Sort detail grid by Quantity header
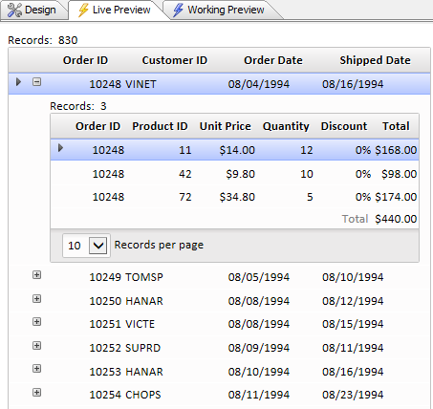Screen dimensions: 433x409 [x=286, y=126]
